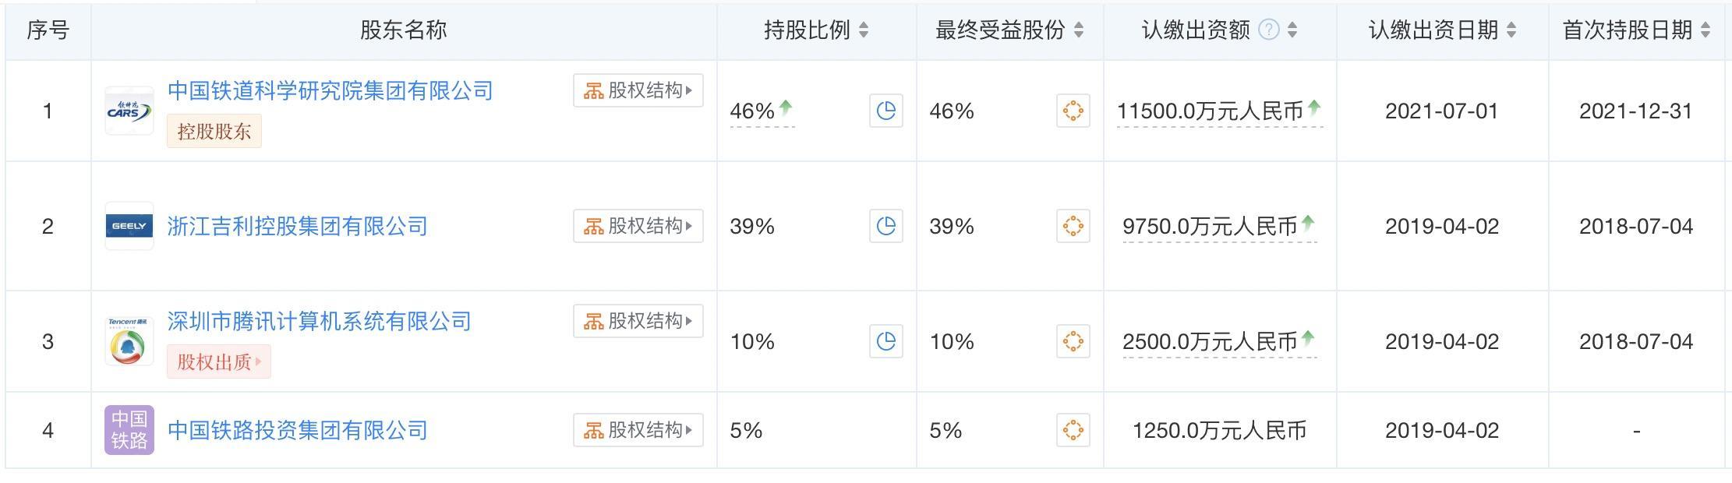This screenshot has height=483, width=1732.
Task: Sort table by 认缴出资日期 column
Action: [1511, 30]
